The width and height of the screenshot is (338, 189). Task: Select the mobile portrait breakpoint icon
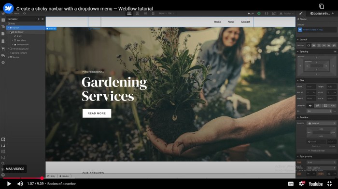point(153,13)
